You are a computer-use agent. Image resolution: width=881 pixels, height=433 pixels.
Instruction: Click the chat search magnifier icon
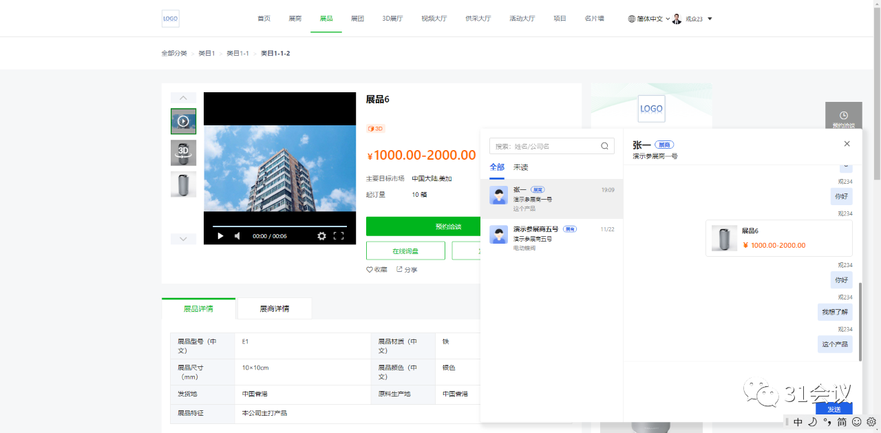pyautogui.click(x=604, y=146)
